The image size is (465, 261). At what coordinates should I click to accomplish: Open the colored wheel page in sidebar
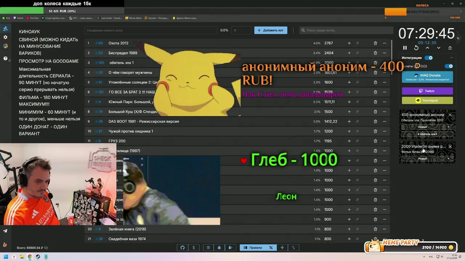click(x=5, y=46)
